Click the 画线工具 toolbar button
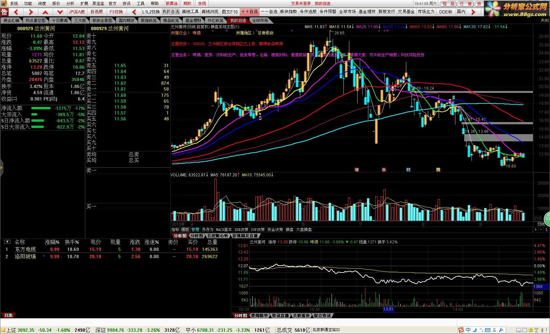Image resolution: width=550 pixels, height=334 pixels. point(190,12)
